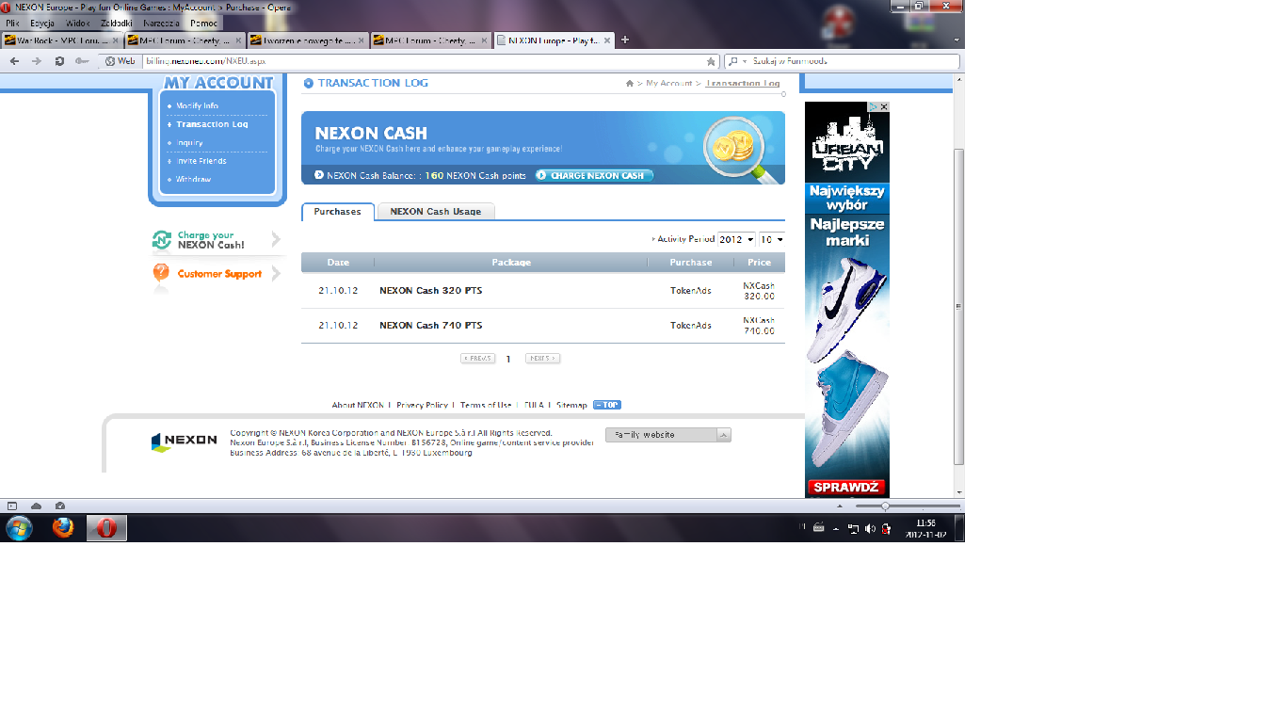Image resolution: width=1286 pixels, height=723 pixels.
Task: Click the About NEXON footer link
Action: click(358, 405)
